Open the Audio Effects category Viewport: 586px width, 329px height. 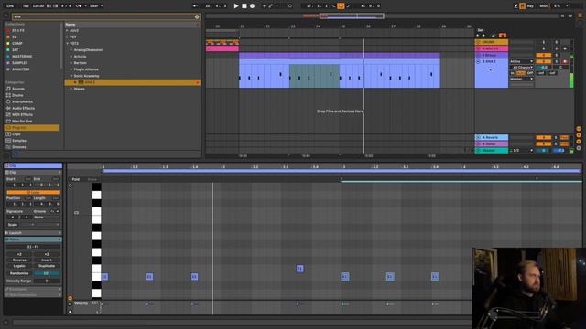[23, 108]
